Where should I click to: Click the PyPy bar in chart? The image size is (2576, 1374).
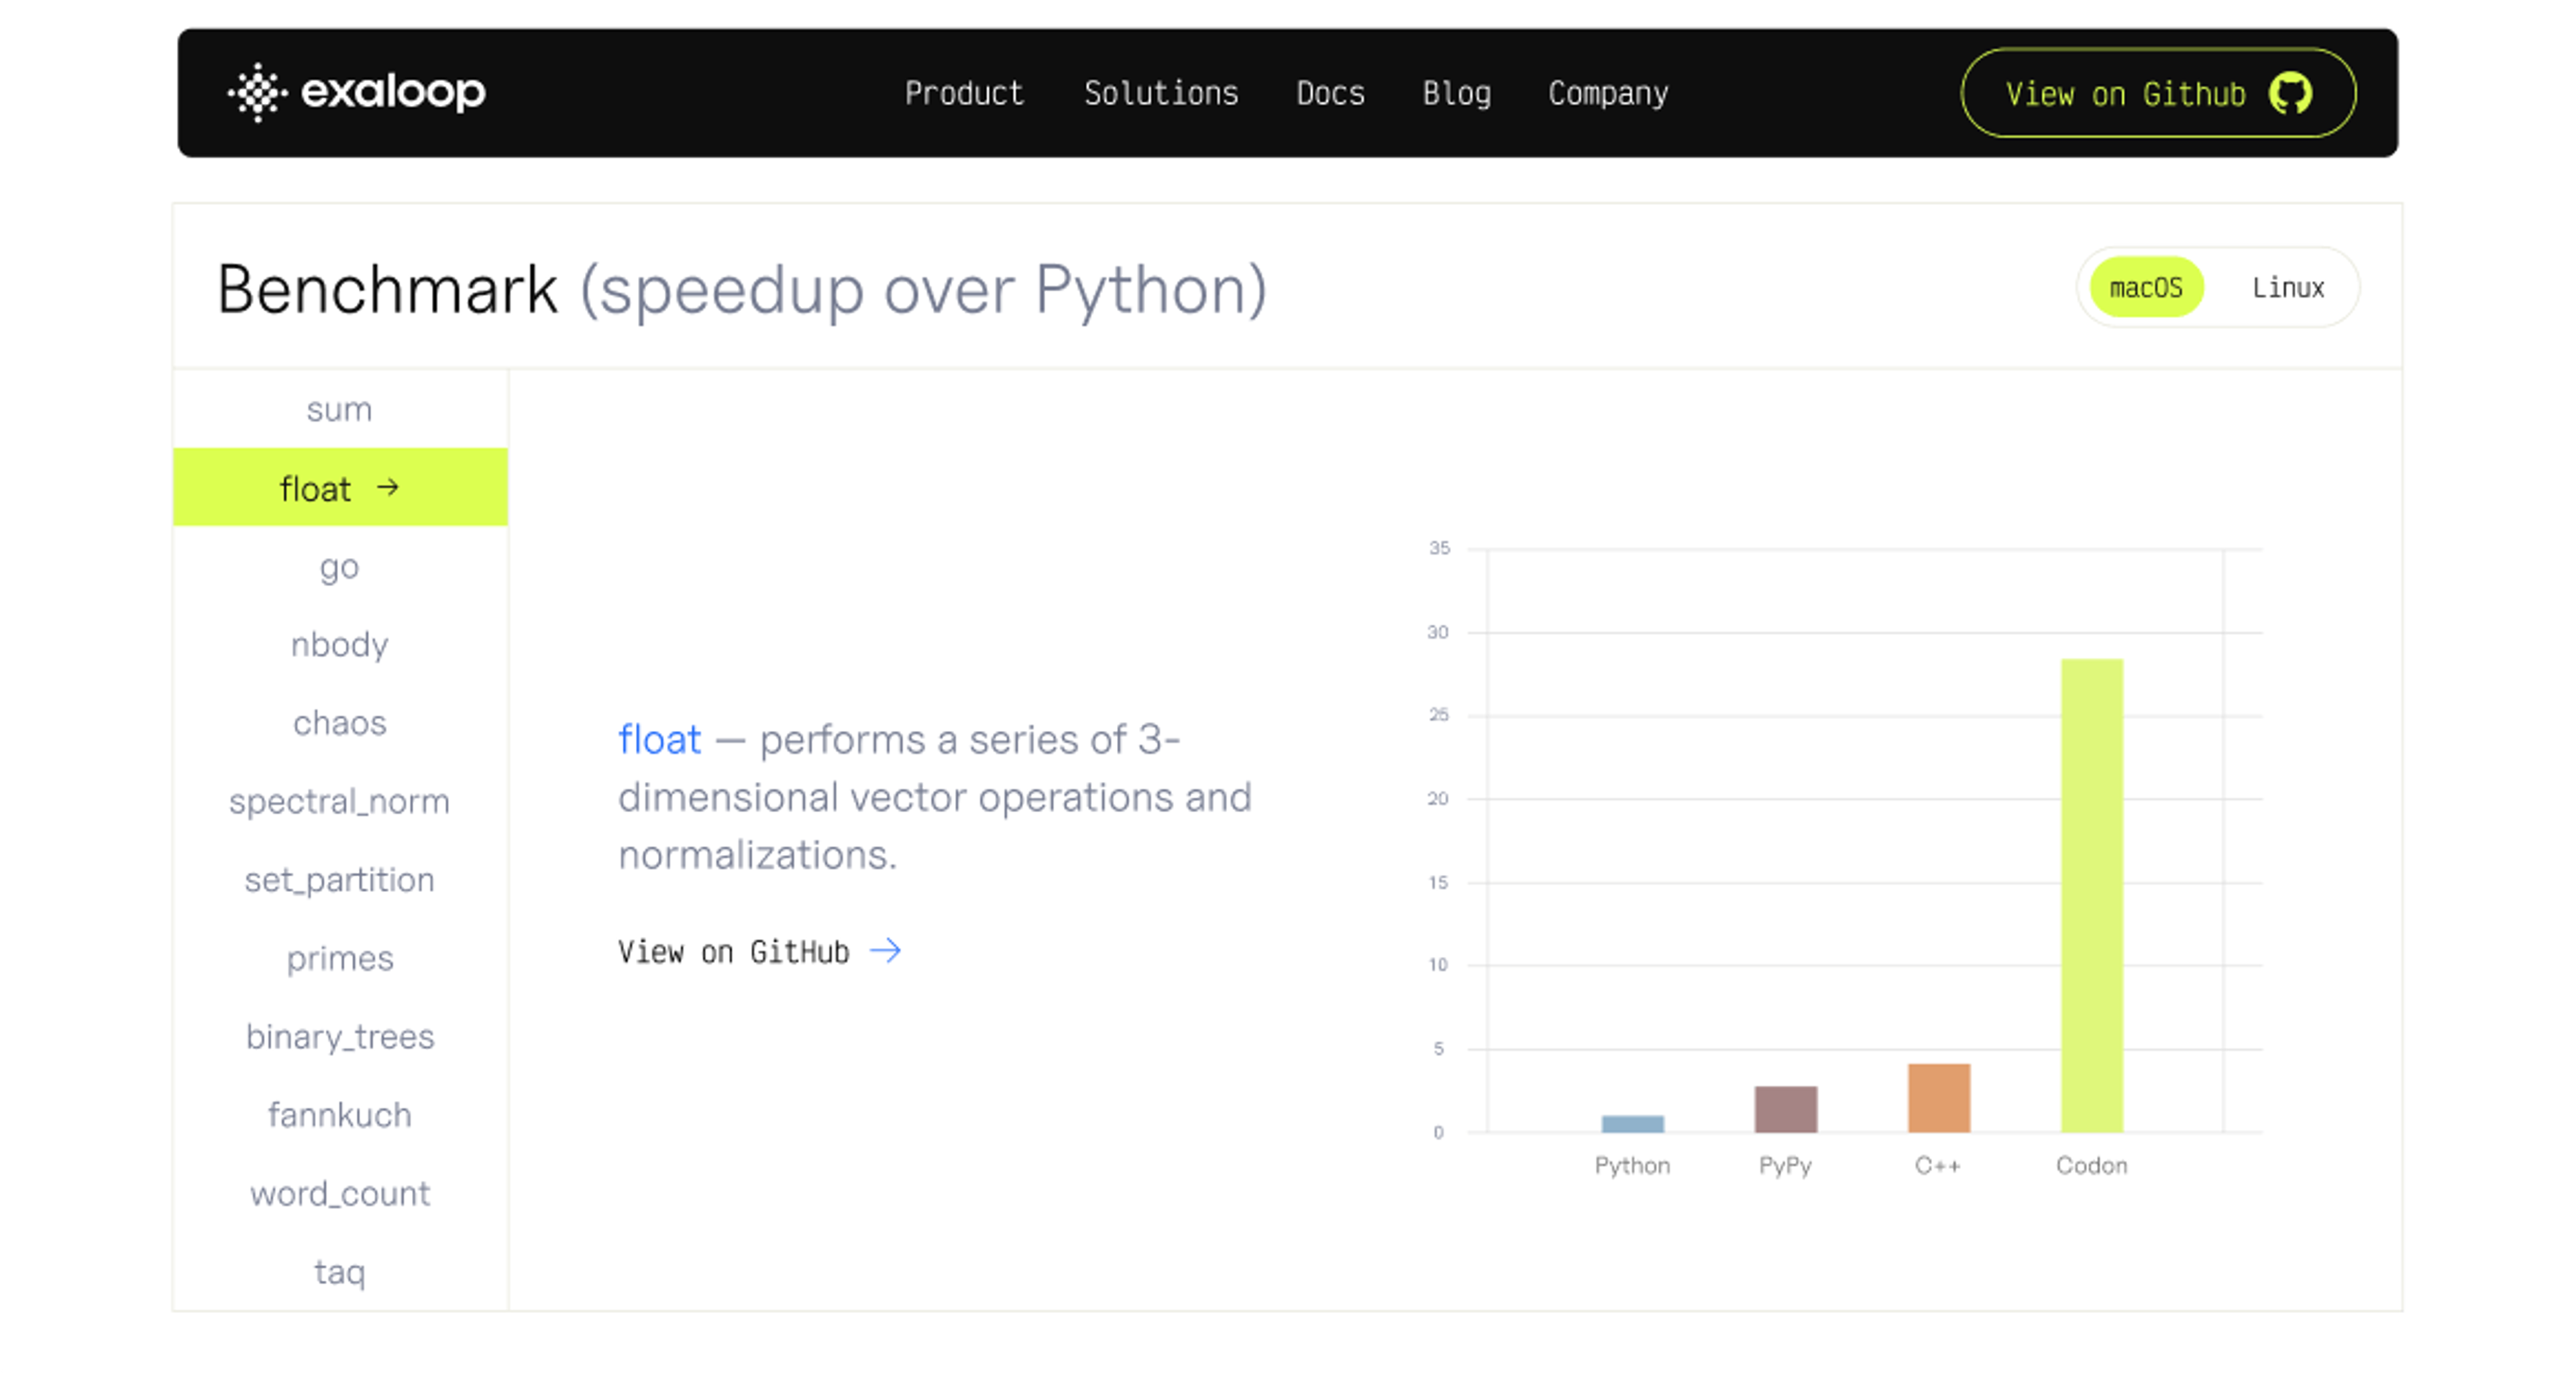(x=1785, y=1108)
